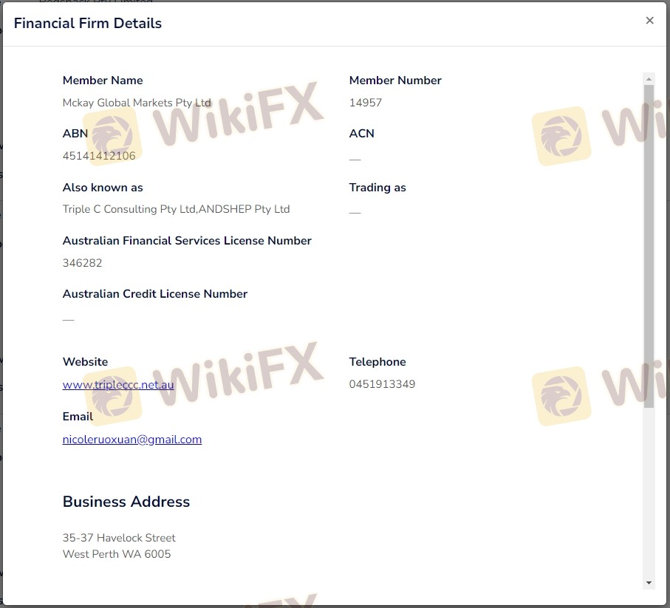
Task: Click the Australian Credit License Number label
Action: click(155, 294)
